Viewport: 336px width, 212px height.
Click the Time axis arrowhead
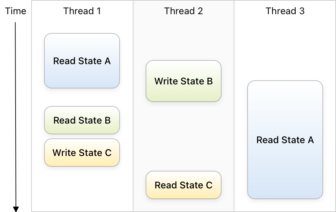pos(16,209)
